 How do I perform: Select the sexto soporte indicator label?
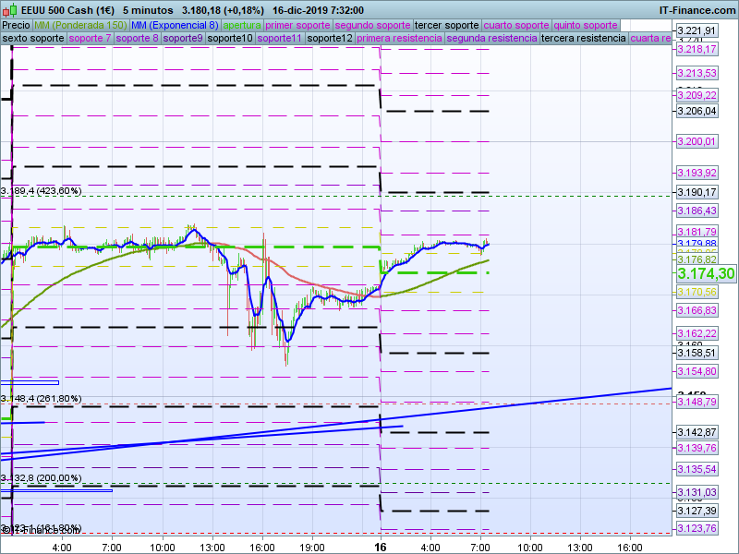pos(33,39)
